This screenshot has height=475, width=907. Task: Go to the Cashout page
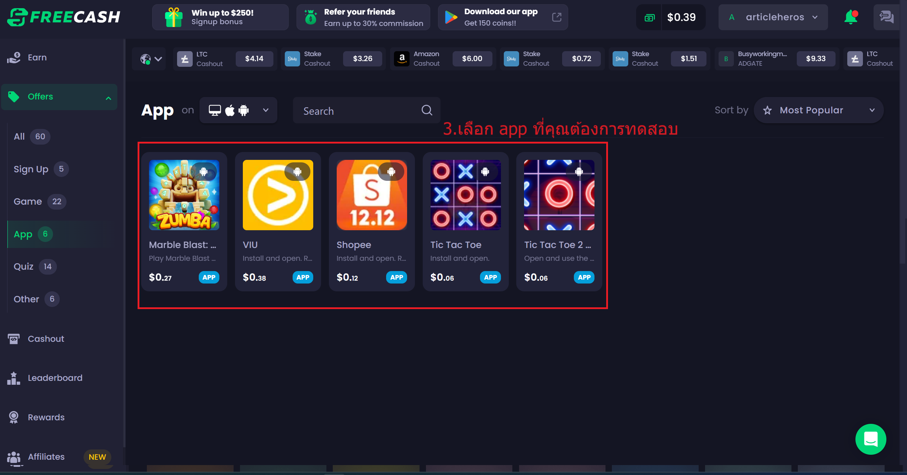click(x=46, y=339)
